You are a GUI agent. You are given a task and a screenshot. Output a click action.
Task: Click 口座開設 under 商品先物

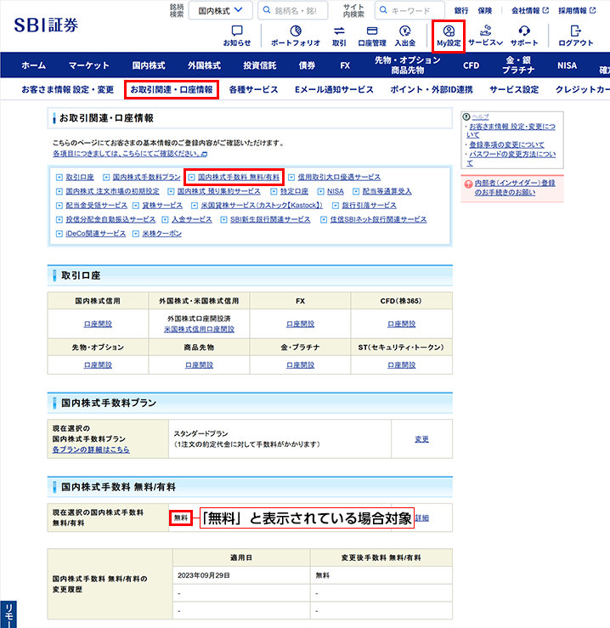pyautogui.click(x=199, y=365)
